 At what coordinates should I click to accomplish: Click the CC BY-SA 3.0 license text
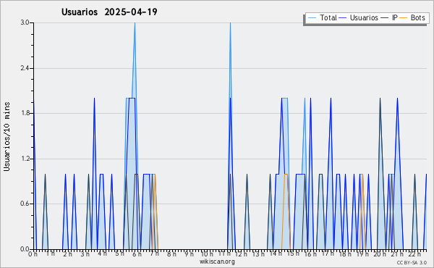click(x=412, y=262)
